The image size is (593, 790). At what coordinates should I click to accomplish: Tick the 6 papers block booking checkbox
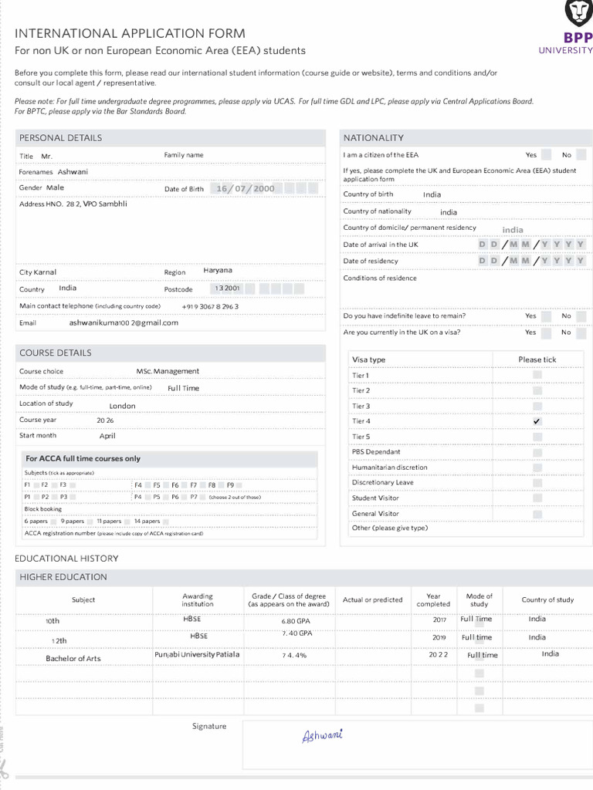click(x=53, y=522)
